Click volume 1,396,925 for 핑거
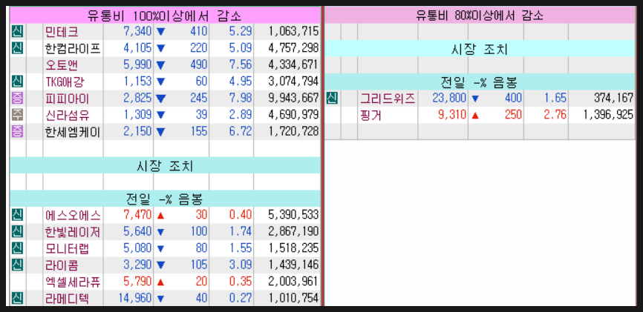 click(x=609, y=116)
